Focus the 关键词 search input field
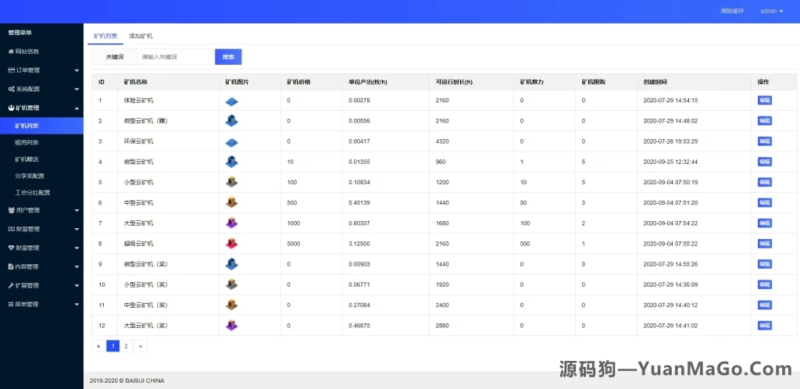The width and height of the screenshot is (800, 389). (175, 56)
